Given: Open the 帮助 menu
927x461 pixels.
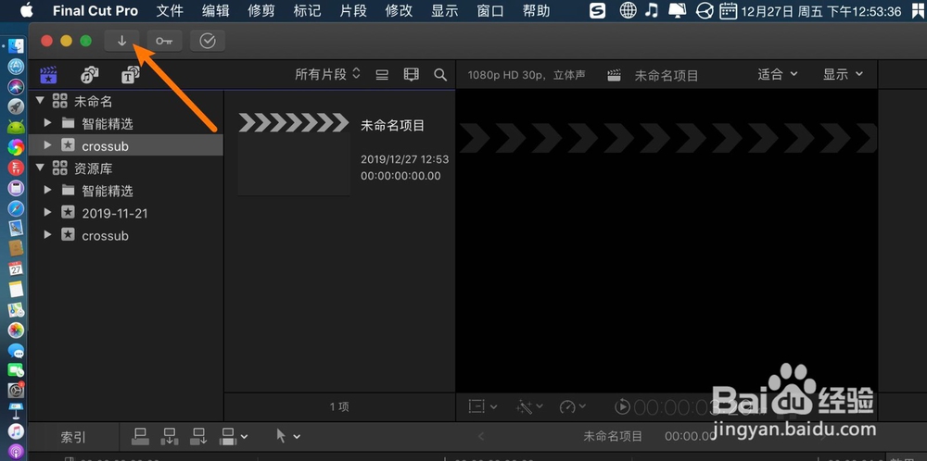Looking at the screenshot, I should (x=536, y=10).
